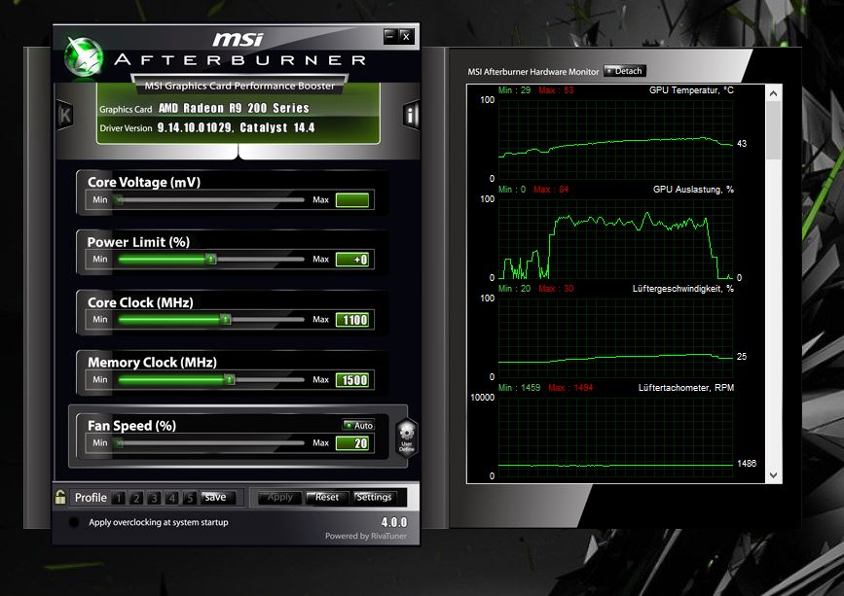
Task: Click the monitor scrollbar up arrow
Action: pos(774,93)
